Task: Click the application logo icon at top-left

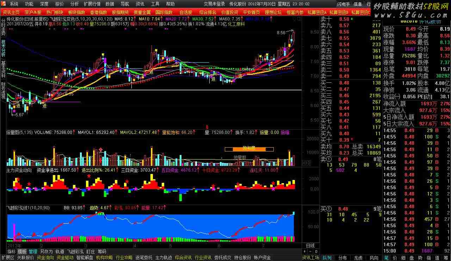Action: click(x=4, y=4)
